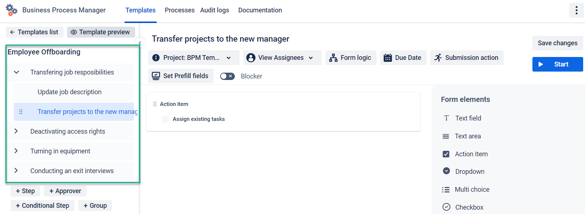The image size is (585, 214).
Task: Add a Checkbox form element
Action: pyautogui.click(x=469, y=207)
